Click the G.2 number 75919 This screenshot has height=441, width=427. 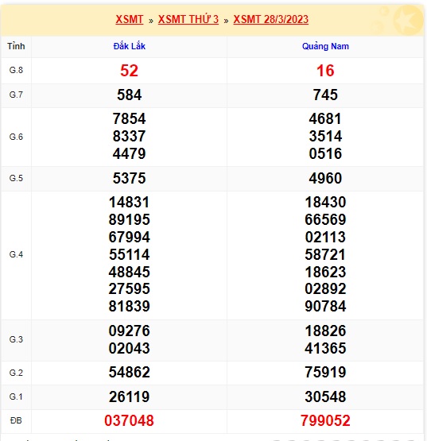(325, 373)
